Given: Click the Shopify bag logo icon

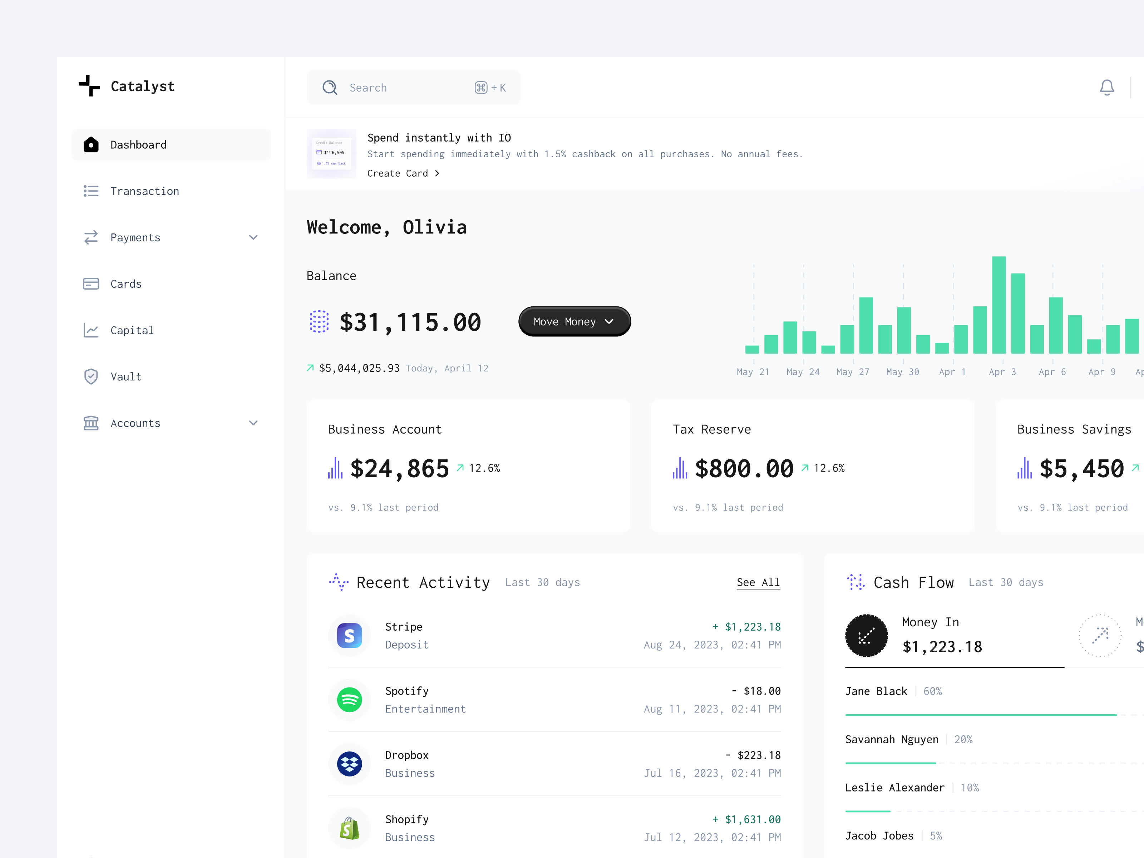Looking at the screenshot, I should coord(350,828).
